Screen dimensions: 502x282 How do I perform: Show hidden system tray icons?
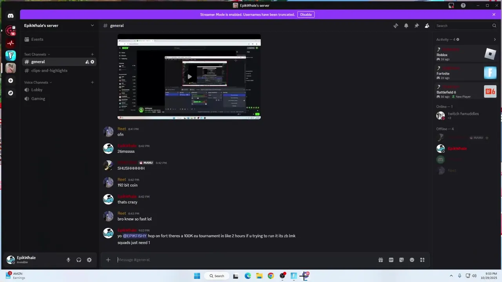click(451, 276)
